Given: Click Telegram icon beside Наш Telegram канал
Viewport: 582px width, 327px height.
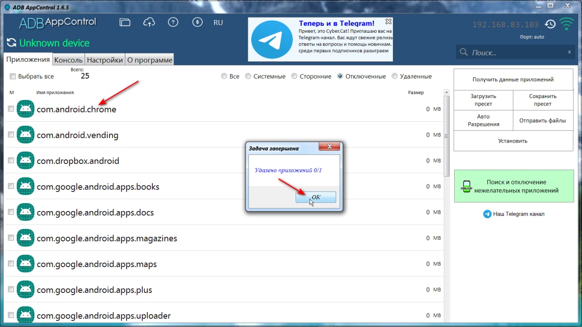Looking at the screenshot, I should click(x=487, y=214).
